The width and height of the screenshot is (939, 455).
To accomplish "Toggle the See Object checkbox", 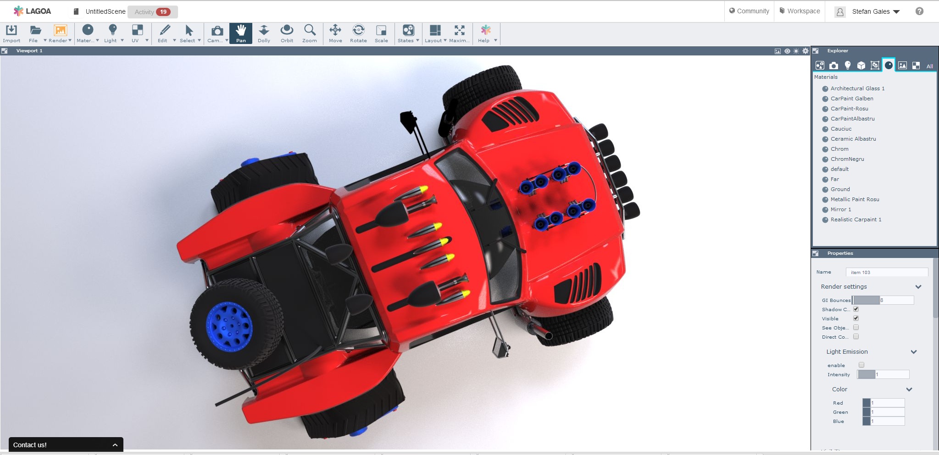I will pyautogui.click(x=856, y=328).
